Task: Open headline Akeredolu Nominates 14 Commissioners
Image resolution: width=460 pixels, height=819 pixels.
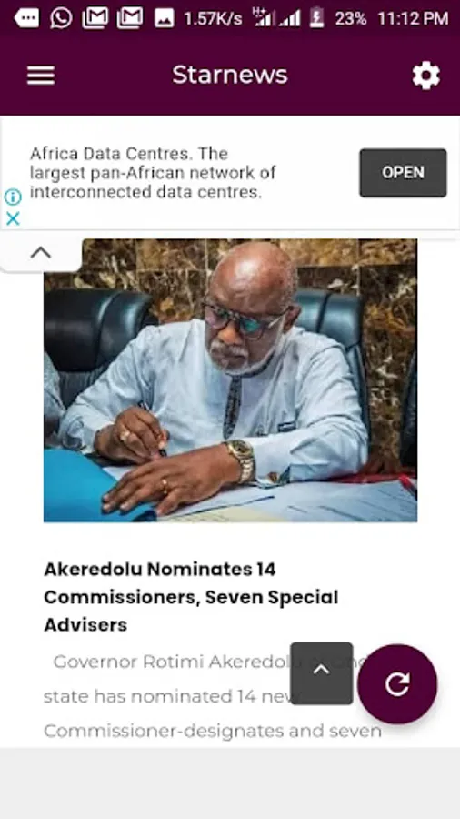Action: [191, 596]
